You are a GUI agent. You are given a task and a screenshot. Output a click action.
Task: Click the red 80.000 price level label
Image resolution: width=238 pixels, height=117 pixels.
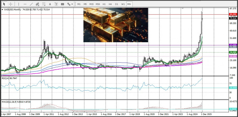coord(233,14)
